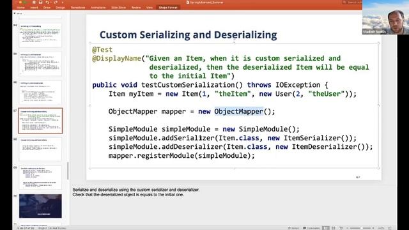Collapse the section arrow above slide thumbnails
The width and height of the screenshot is (409, 230).
click(15, 13)
